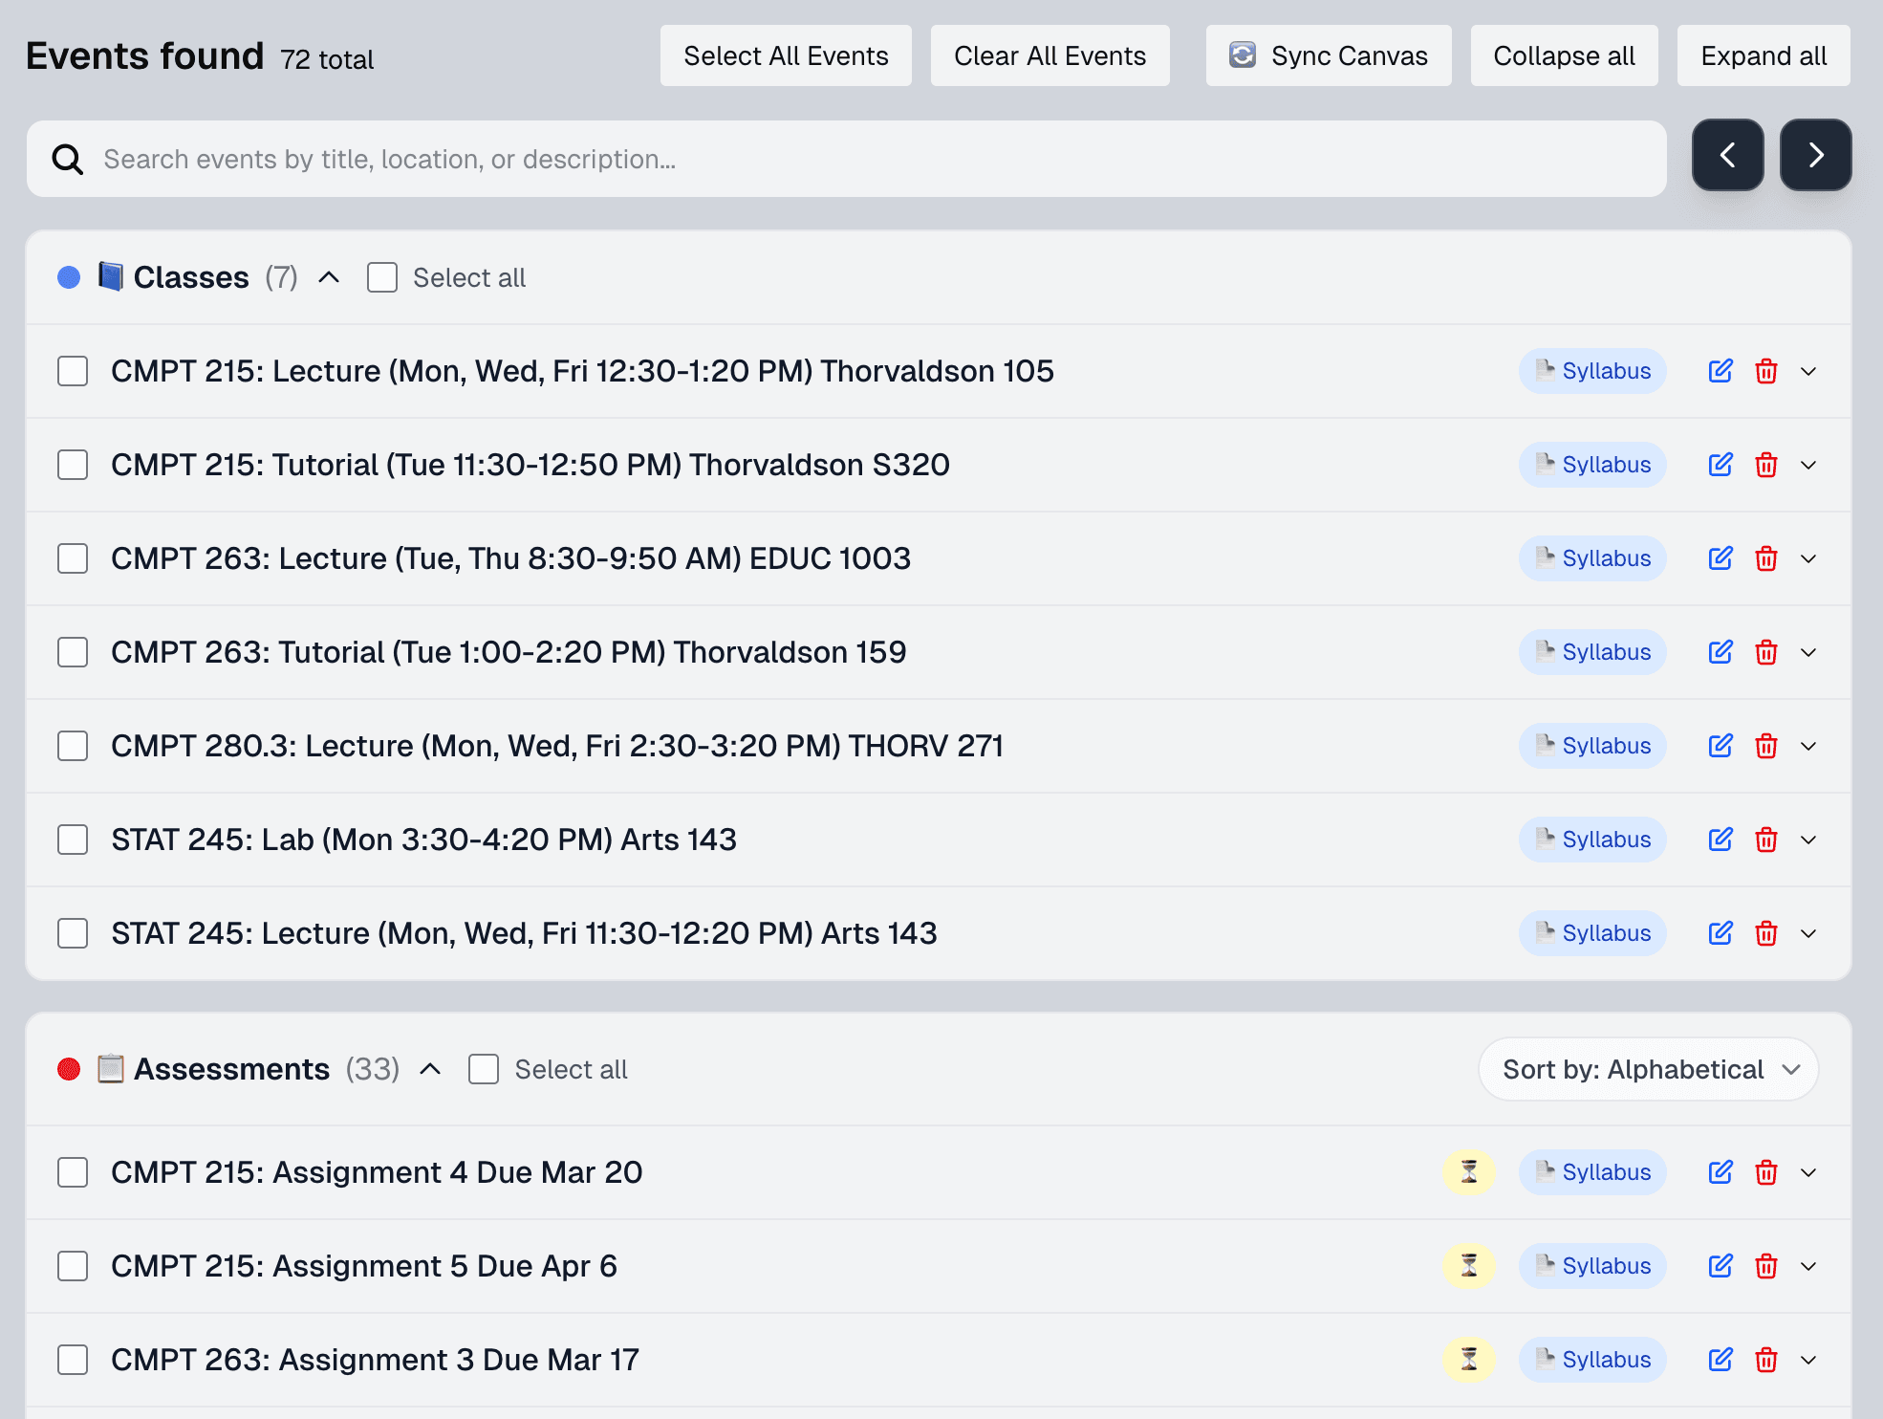Select the hourglass icon on Assignment 4
Viewport: 1883px width, 1419px height.
(1469, 1172)
